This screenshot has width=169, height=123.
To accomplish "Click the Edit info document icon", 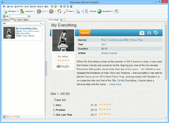I will [x=86, y=11].
